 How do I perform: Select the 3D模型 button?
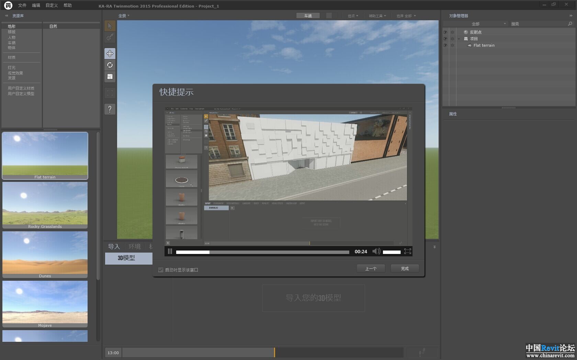click(x=128, y=258)
